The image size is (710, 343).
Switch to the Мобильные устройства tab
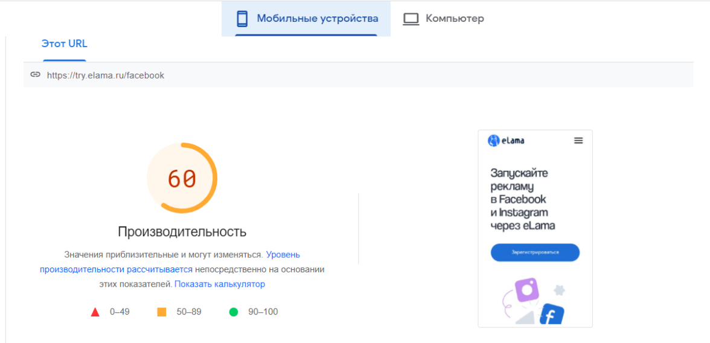click(306, 19)
